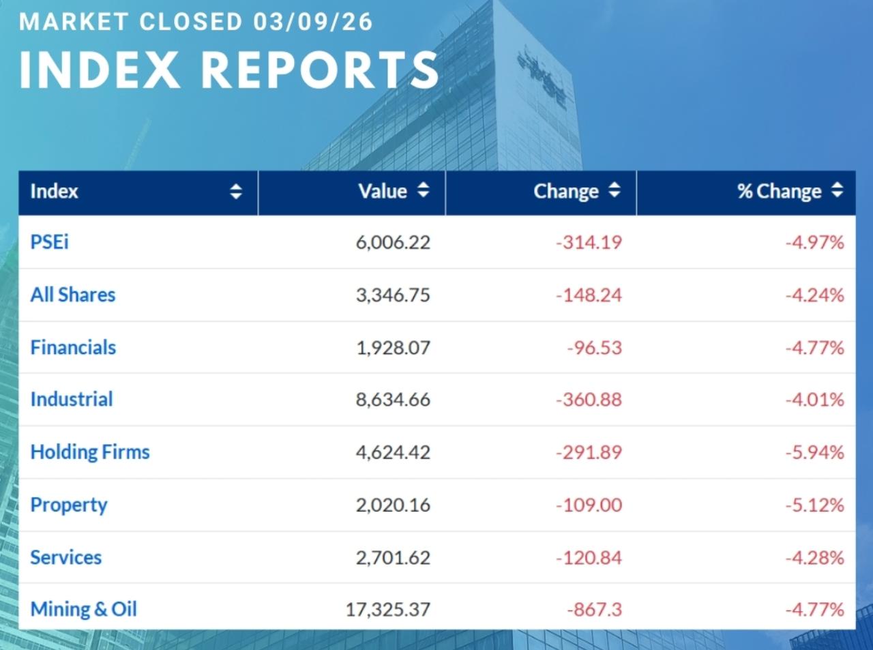873x650 pixels.
Task: Click the sort arrows beside Change header
Action: (614, 190)
